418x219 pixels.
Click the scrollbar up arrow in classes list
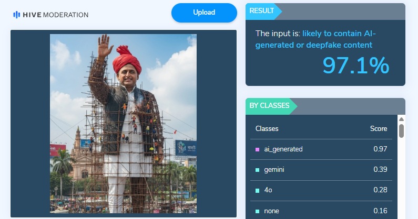pyautogui.click(x=402, y=119)
